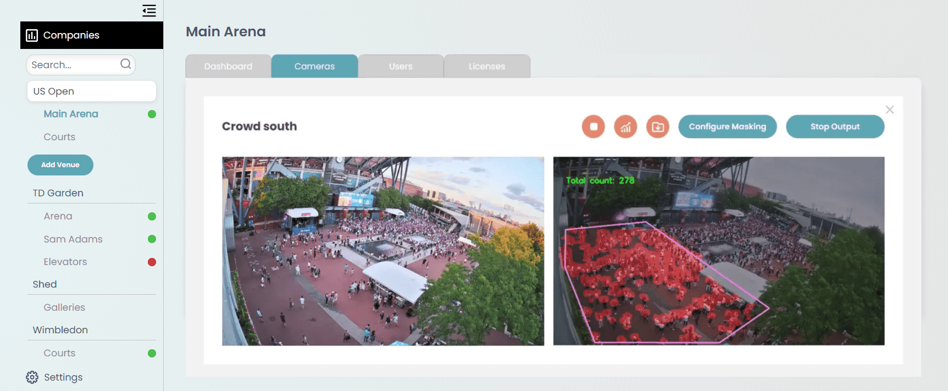Switch to the Users tab
The height and width of the screenshot is (391, 948).
(x=401, y=66)
